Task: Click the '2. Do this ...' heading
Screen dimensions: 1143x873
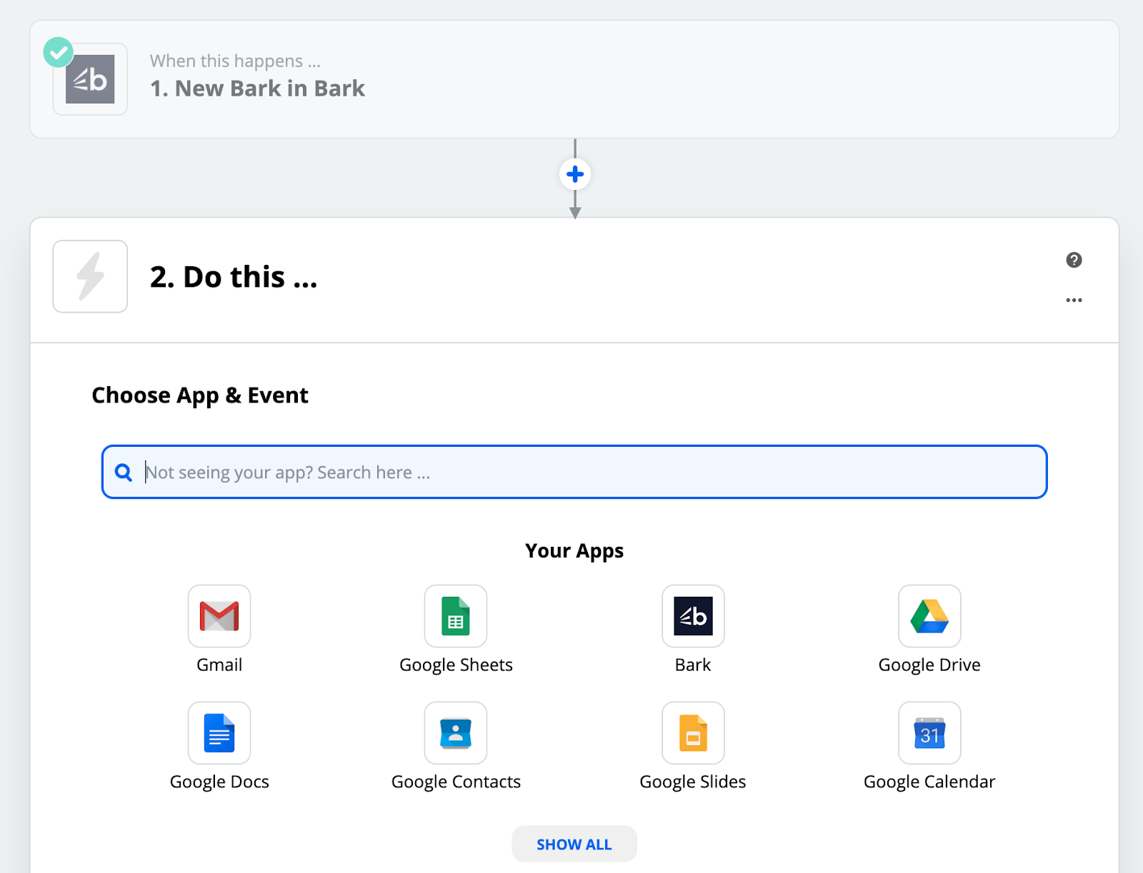Action: pyautogui.click(x=234, y=277)
